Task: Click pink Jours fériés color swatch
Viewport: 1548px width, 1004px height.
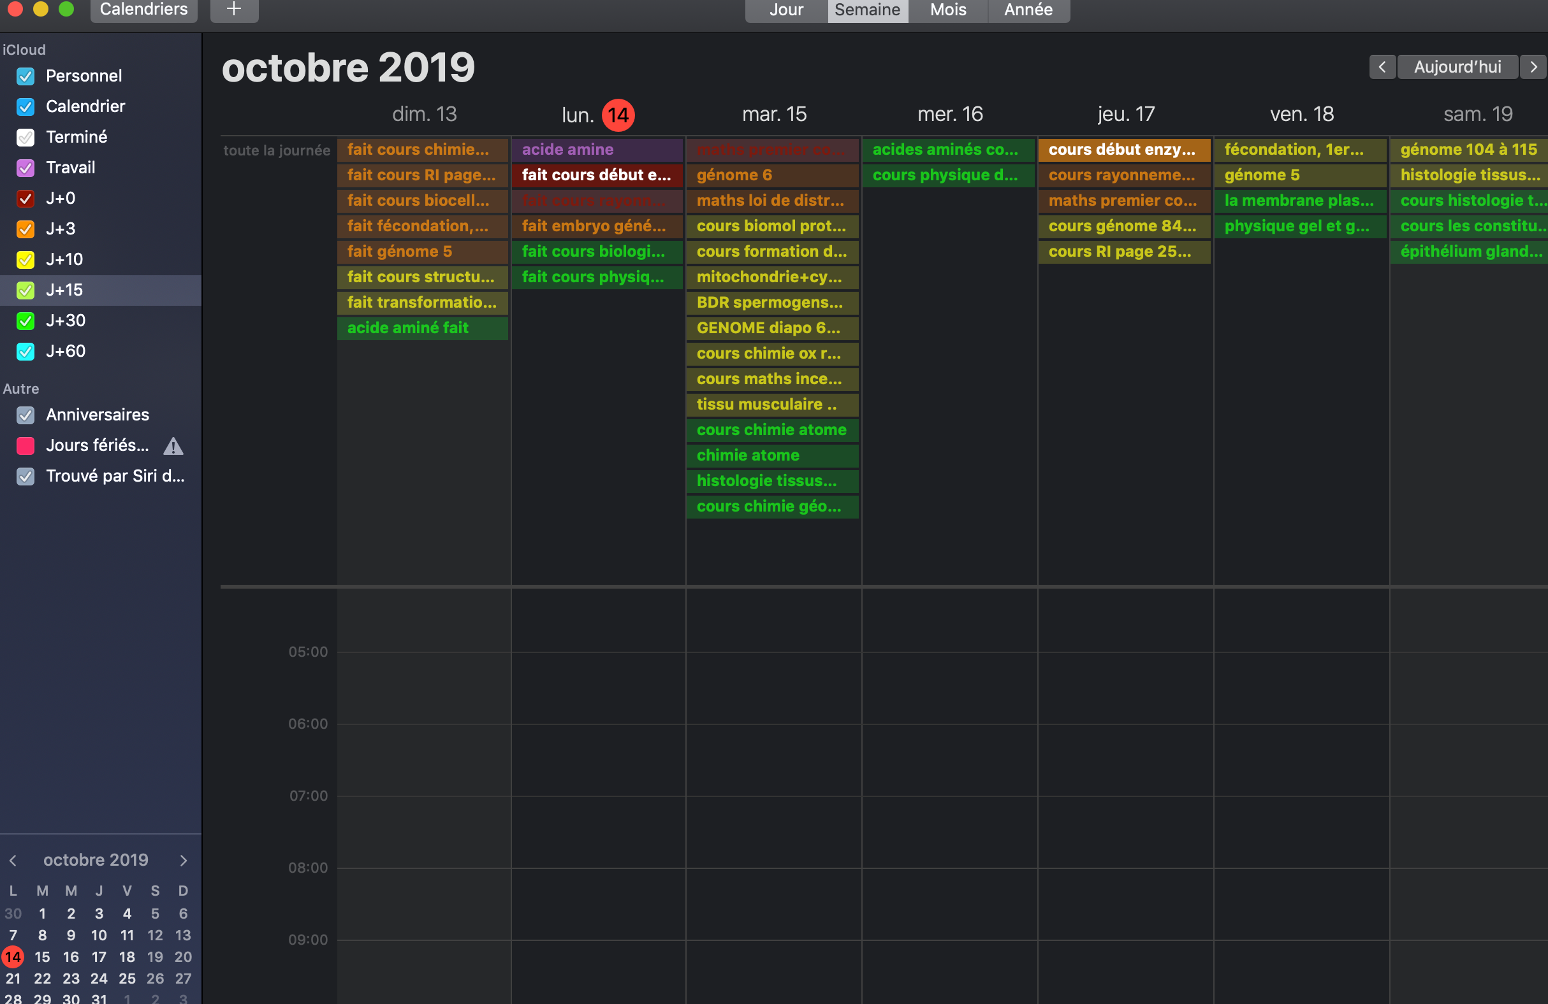Action: [26, 446]
